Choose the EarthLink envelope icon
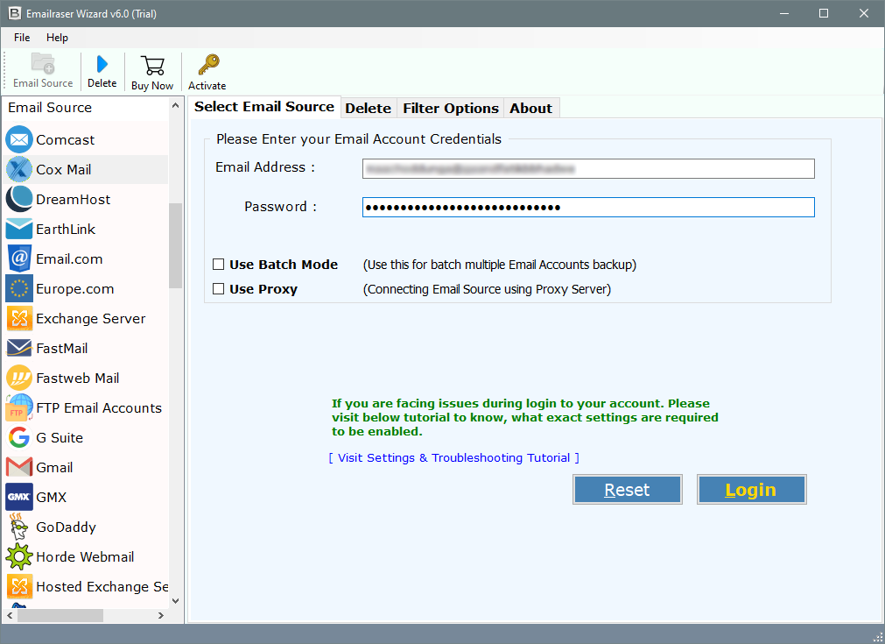The image size is (885, 644). point(19,229)
